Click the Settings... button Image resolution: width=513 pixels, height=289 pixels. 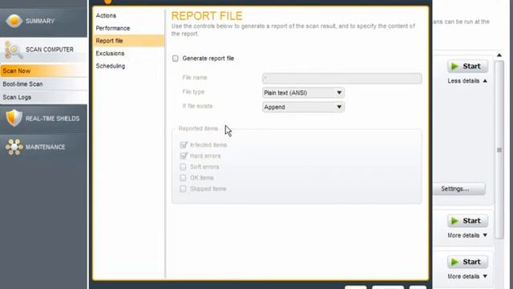click(459, 189)
